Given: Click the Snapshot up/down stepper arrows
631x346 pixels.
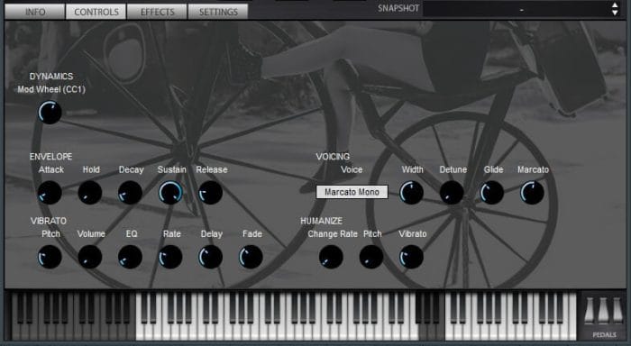Looking at the screenshot, I should tap(615, 8).
